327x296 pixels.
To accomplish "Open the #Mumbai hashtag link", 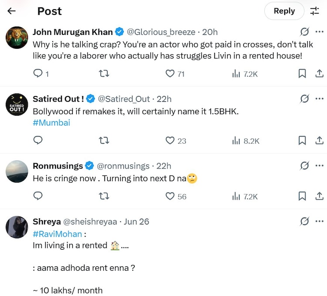I will point(51,123).
